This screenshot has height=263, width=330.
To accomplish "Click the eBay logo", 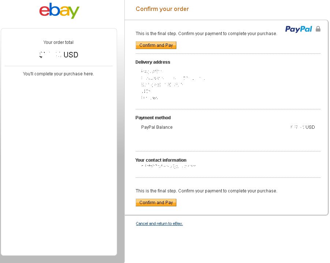I will pyautogui.click(x=59, y=11).
